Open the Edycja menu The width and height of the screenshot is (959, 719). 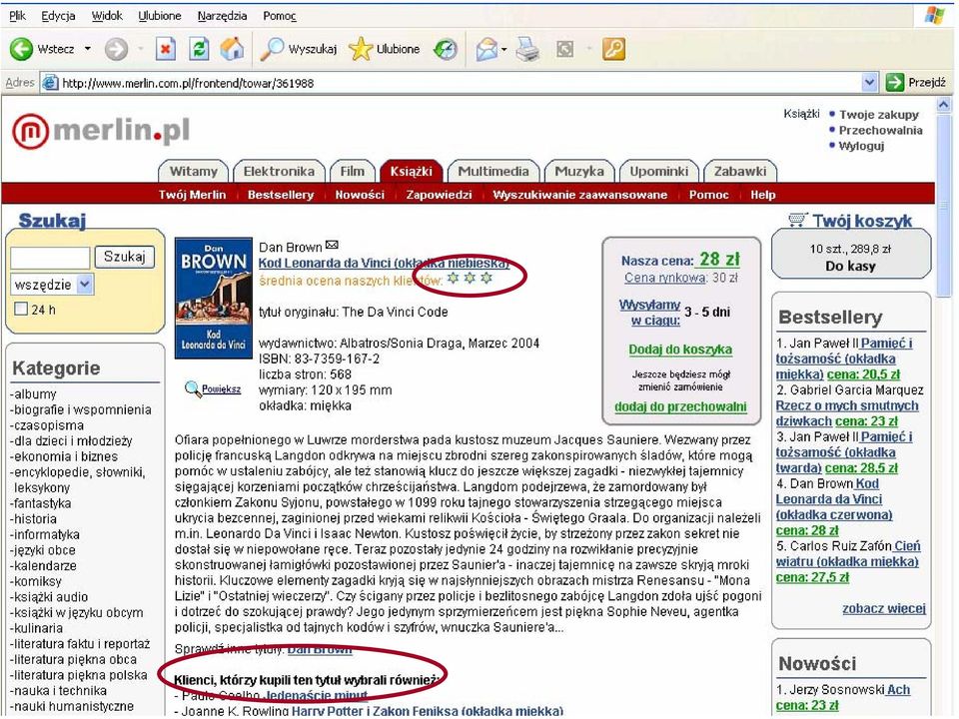58,16
